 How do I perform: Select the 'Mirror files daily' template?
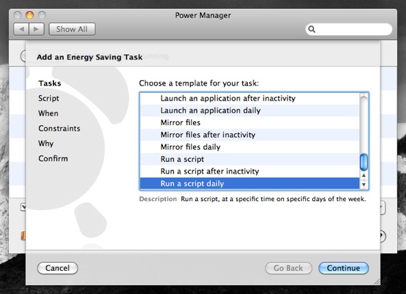click(x=250, y=147)
